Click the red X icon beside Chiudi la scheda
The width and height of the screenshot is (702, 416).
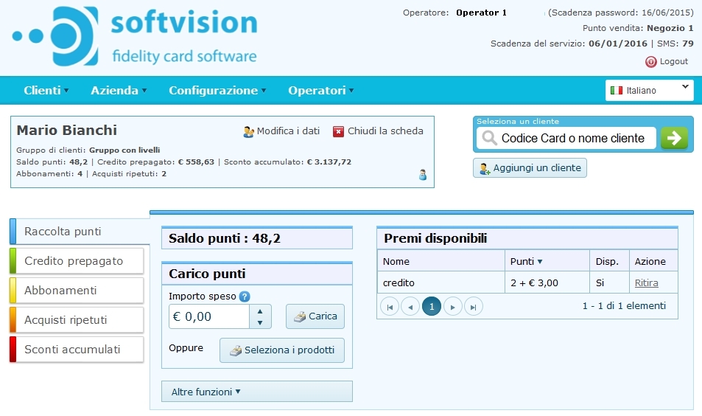coord(338,131)
